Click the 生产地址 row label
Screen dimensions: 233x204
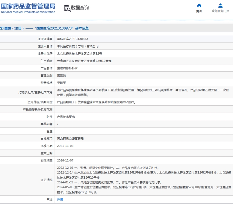(47, 61)
